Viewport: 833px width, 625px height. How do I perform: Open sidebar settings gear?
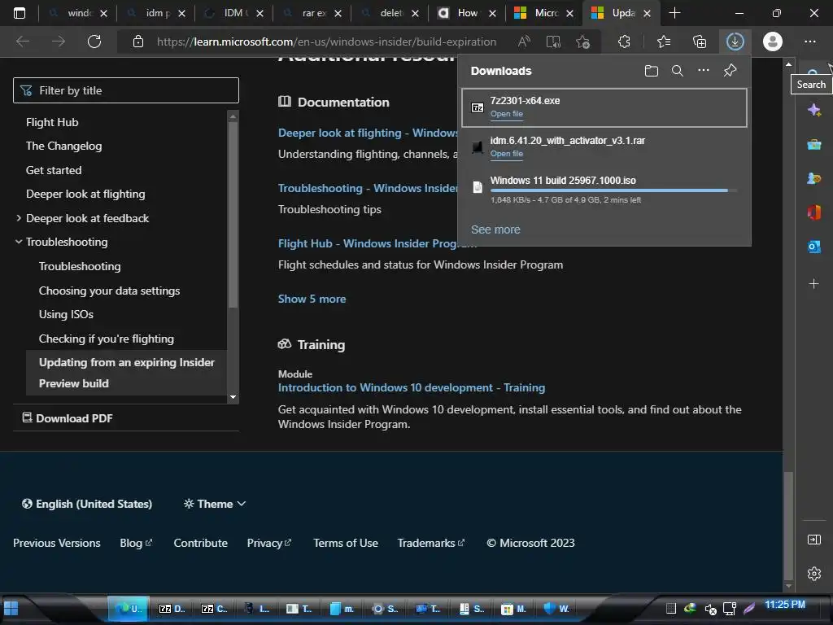coord(813,574)
